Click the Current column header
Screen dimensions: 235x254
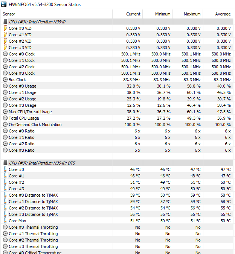pyautogui.click(x=133, y=14)
